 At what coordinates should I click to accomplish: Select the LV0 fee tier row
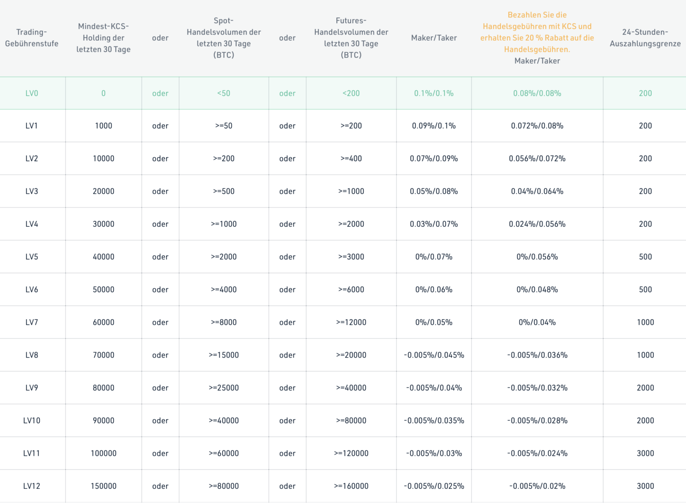point(33,93)
